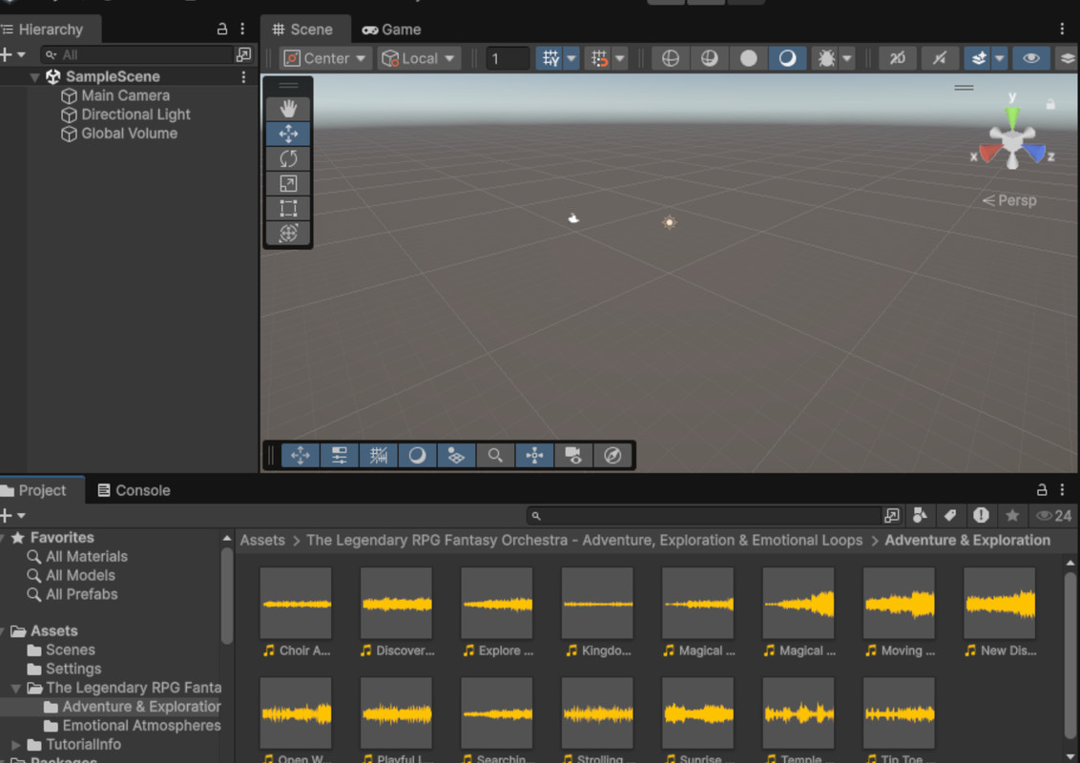1080x763 pixels.
Task: Open the Console tab
Action: pyautogui.click(x=134, y=490)
